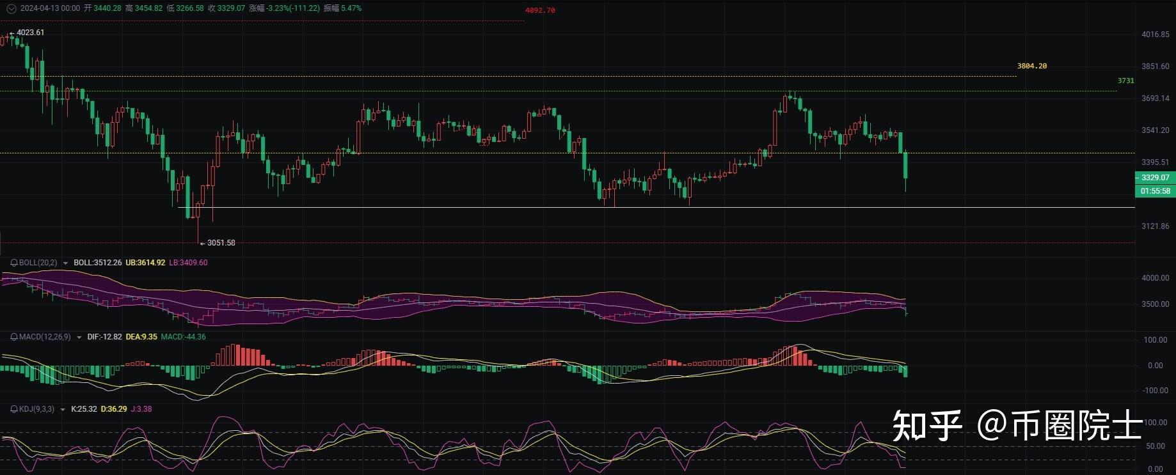The width and height of the screenshot is (1176, 475).
Task: Click the amplitude value 5.47%
Action: click(x=352, y=8)
